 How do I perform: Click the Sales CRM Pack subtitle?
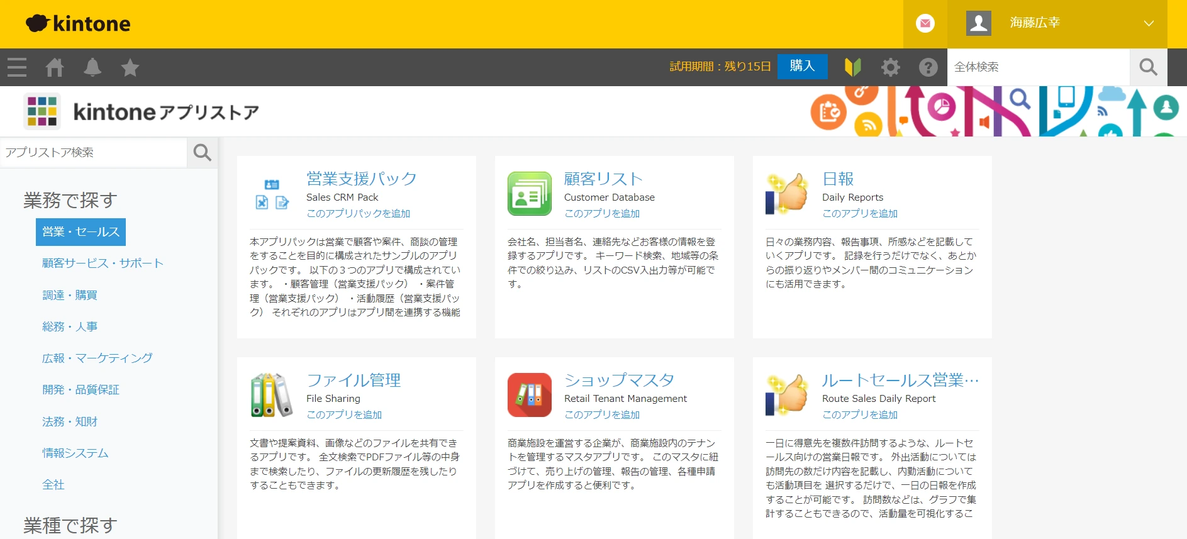pos(342,197)
